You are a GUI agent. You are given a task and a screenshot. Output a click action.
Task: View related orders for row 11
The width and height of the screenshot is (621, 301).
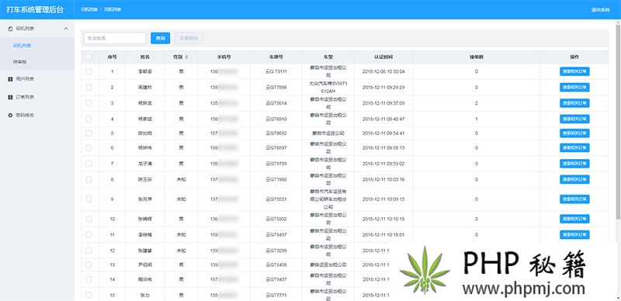(x=574, y=234)
